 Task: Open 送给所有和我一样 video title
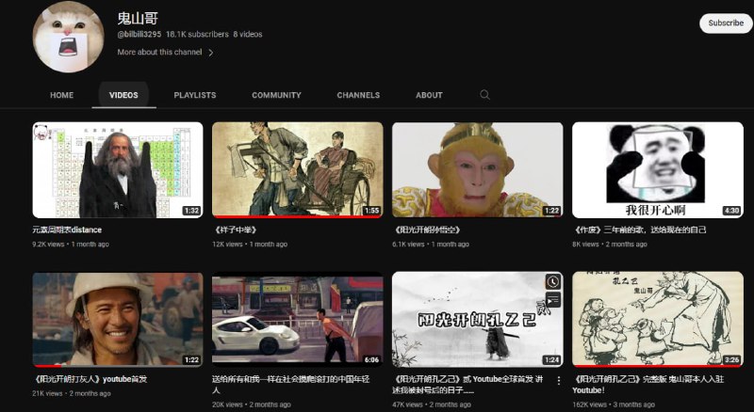point(291,384)
